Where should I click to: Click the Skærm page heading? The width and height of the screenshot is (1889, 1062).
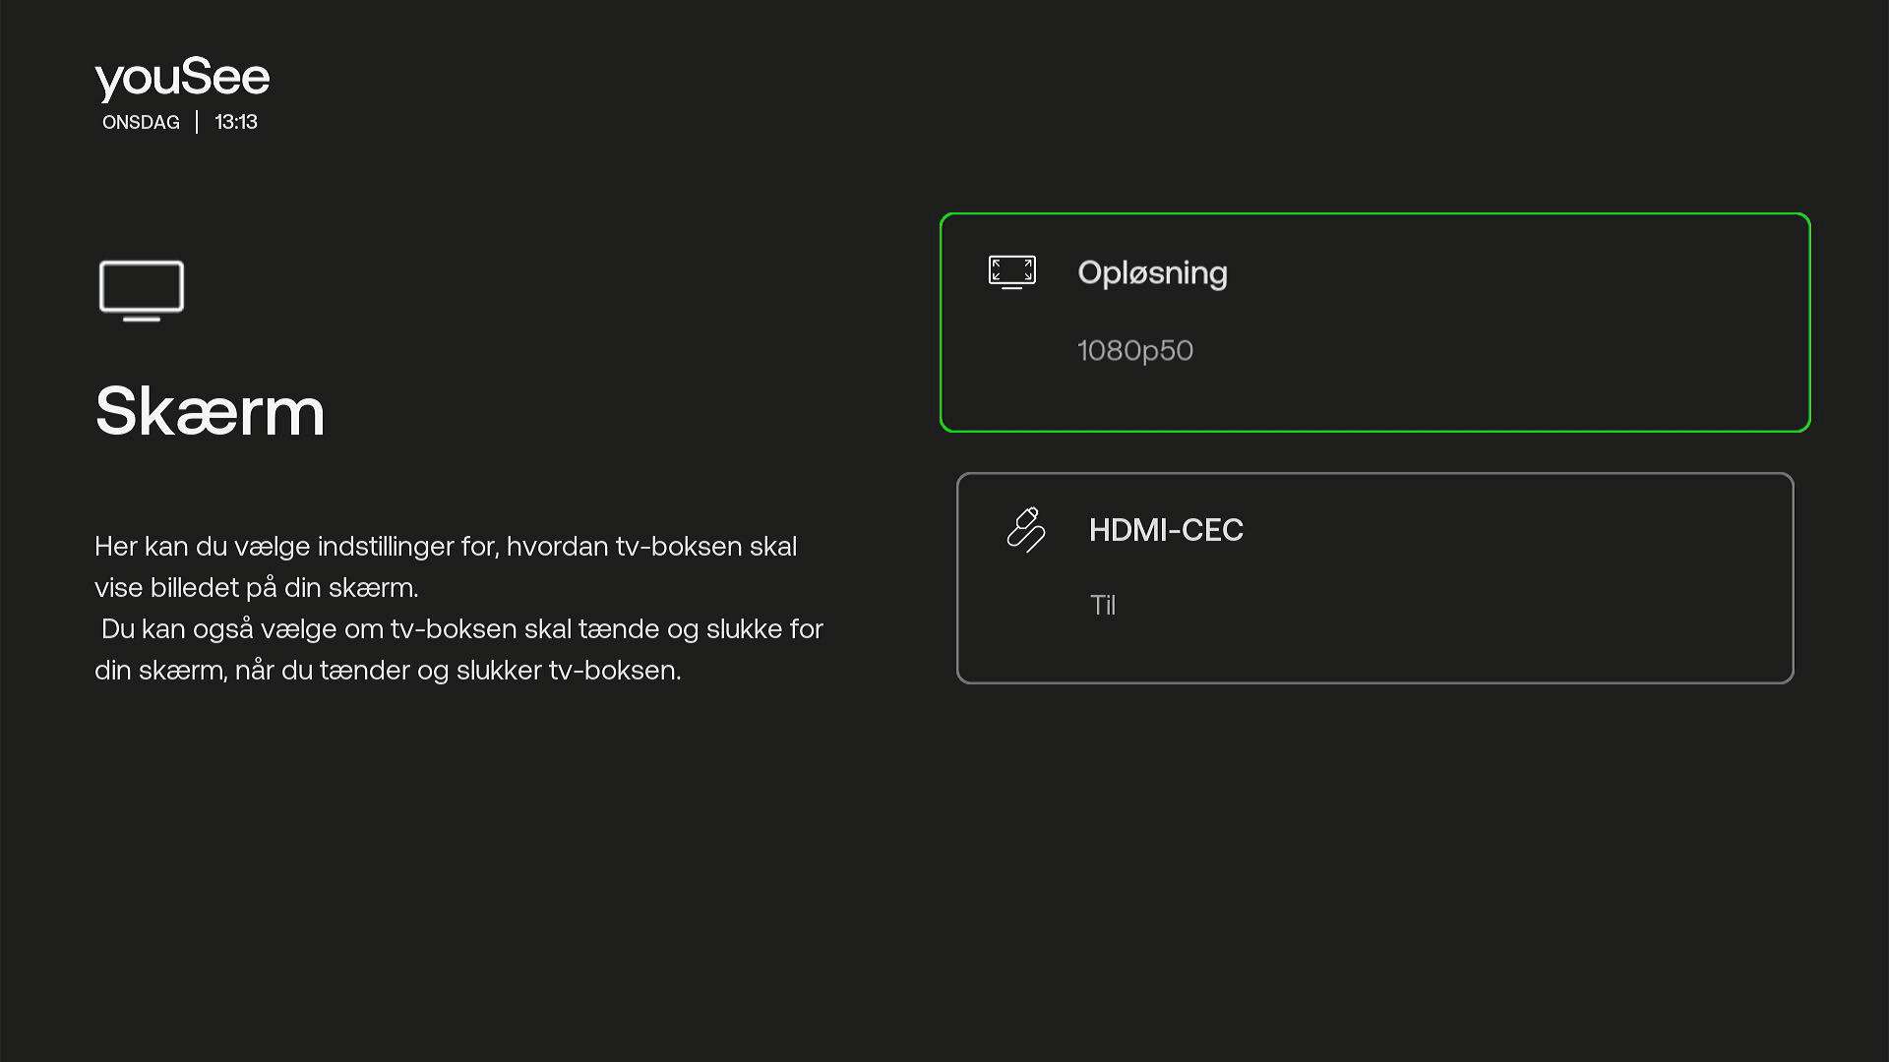(x=210, y=411)
